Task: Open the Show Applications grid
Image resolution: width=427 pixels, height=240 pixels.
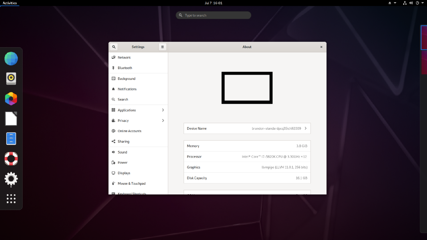Action: click(x=11, y=199)
